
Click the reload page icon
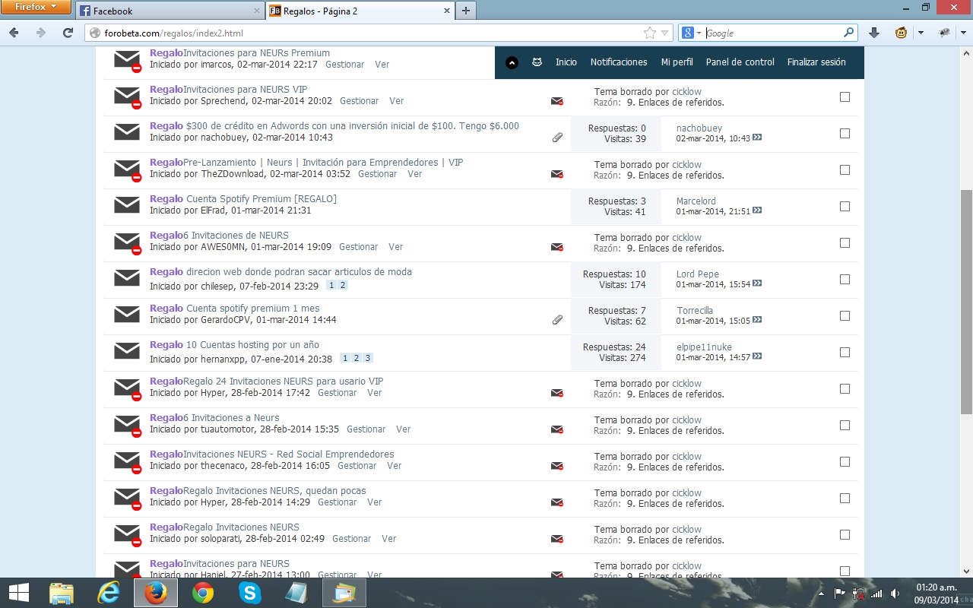coord(68,33)
